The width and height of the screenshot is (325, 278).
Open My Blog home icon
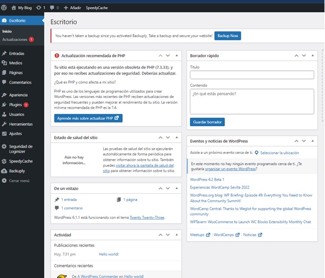click(14, 9)
